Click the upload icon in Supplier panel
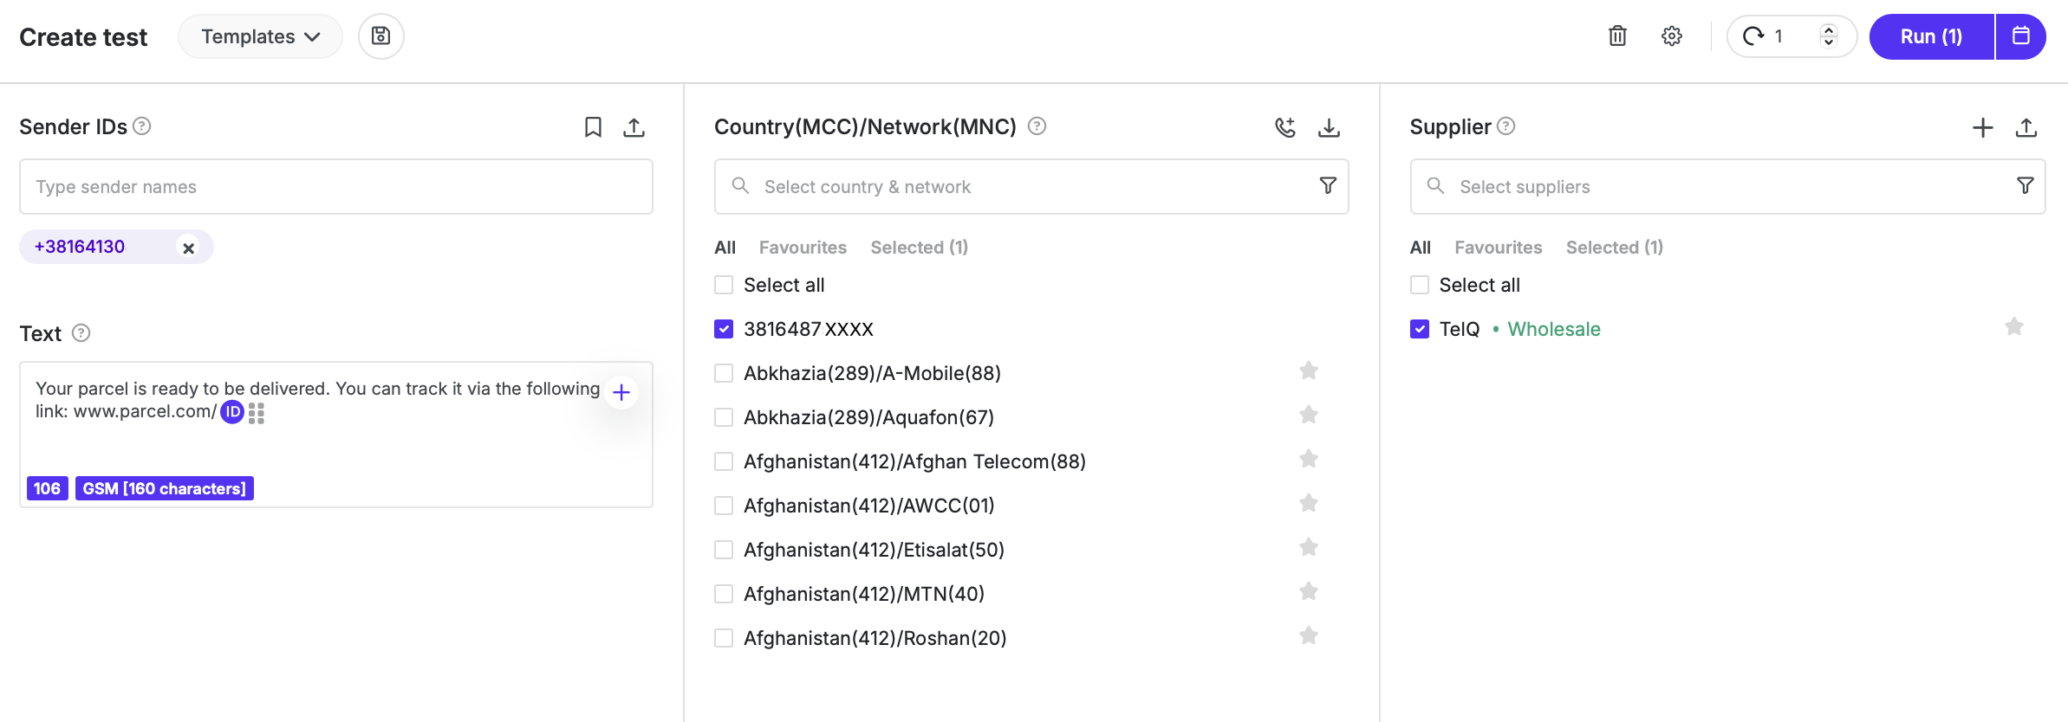Image resolution: width=2068 pixels, height=722 pixels. click(2027, 127)
